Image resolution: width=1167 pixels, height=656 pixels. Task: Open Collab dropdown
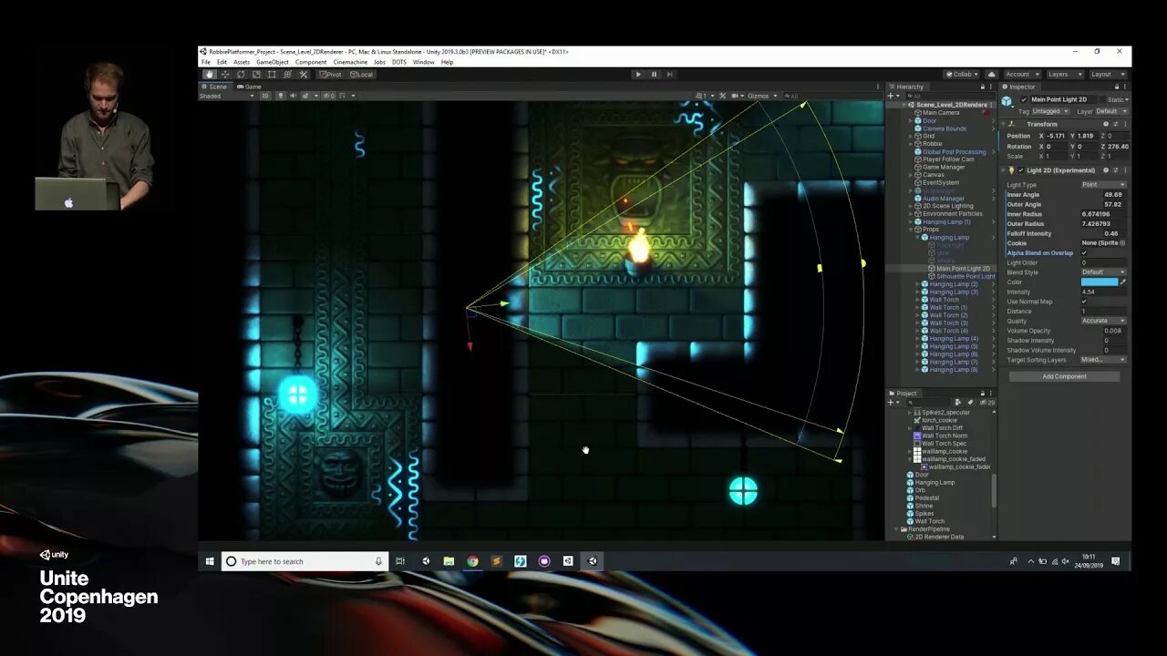pyautogui.click(x=962, y=75)
